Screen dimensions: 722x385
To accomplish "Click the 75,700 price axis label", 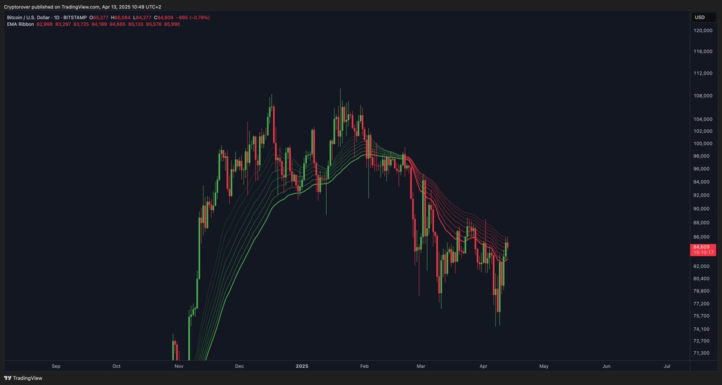I will coord(702,316).
